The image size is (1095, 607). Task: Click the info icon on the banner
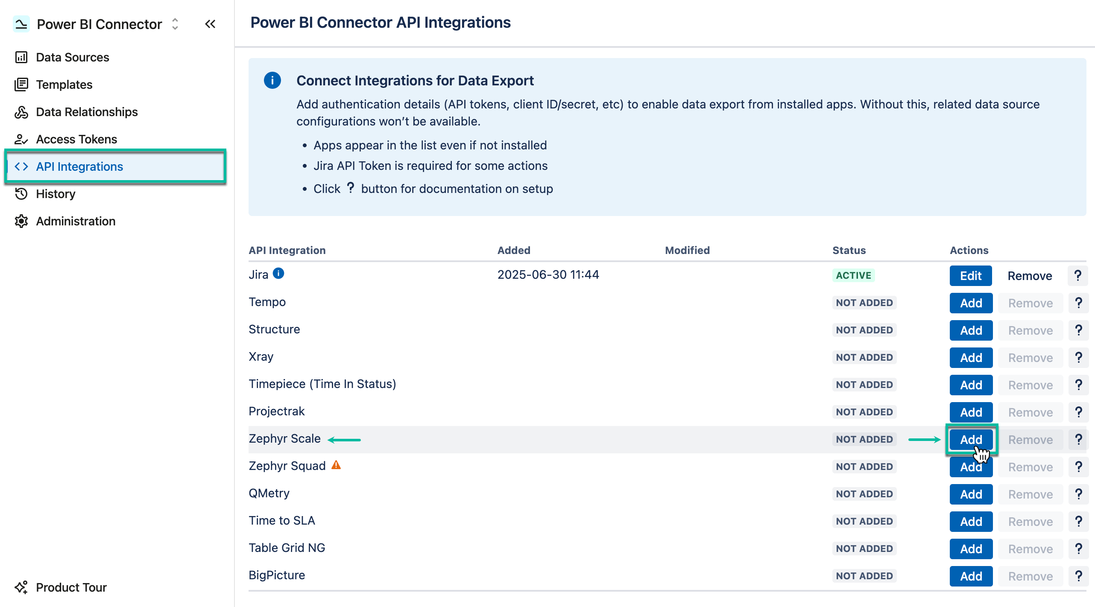pos(272,80)
